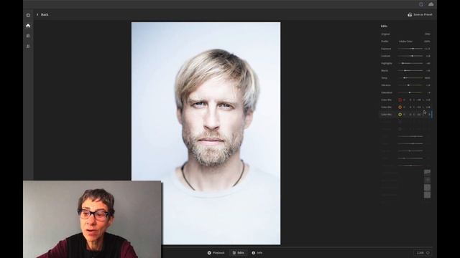The width and height of the screenshot is (460, 258).
Task: Click the Original row in Edits panel
Action: [x=405, y=34]
